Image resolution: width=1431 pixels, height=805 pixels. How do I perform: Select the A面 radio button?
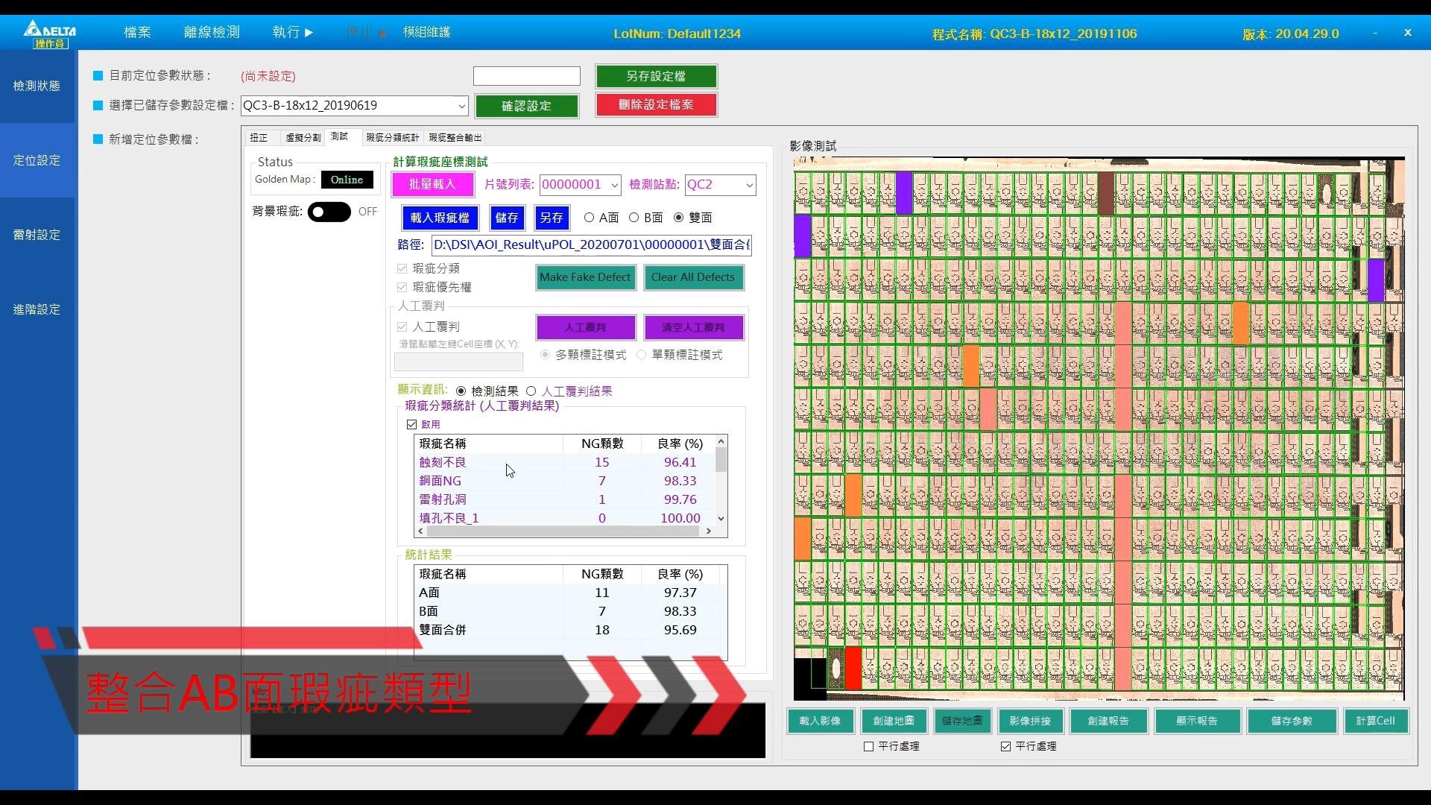590,218
